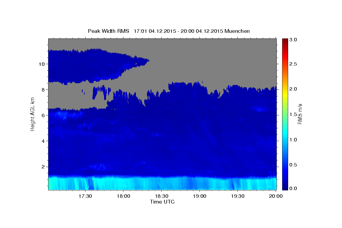The width and height of the screenshot is (342, 228).
Task: Click the 19:30 time tick label
Action: (x=238, y=196)
